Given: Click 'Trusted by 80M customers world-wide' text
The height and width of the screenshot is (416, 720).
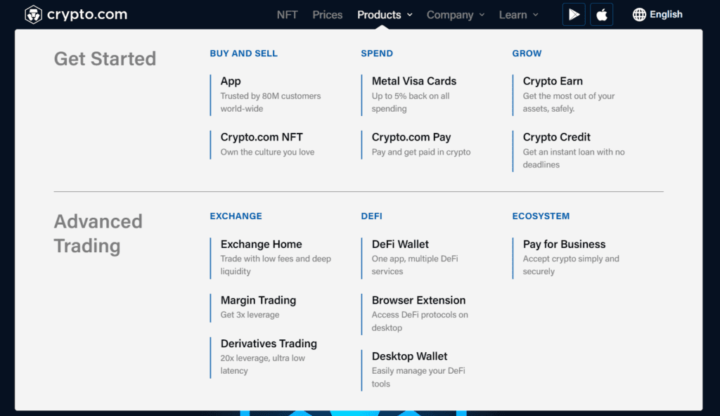Looking at the screenshot, I should coord(271,103).
